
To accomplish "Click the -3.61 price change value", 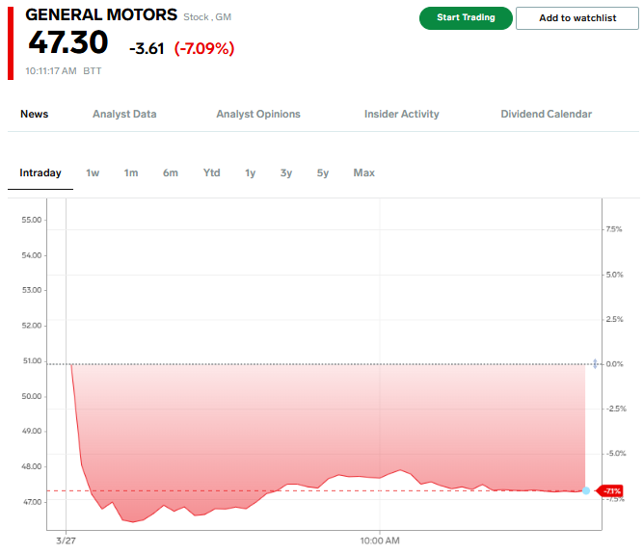I will pos(147,49).
